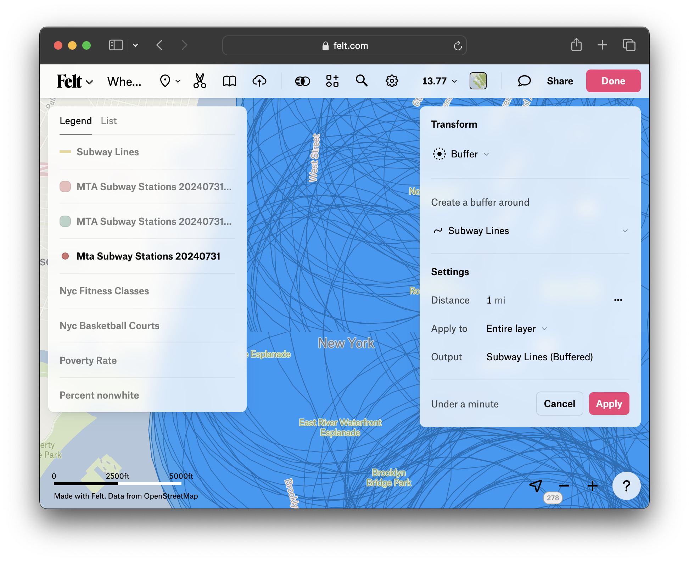Image resolution: width=689 pixels, height=561 pixels.
Task: Click the settings gear icon
Action: pos(393,81)
